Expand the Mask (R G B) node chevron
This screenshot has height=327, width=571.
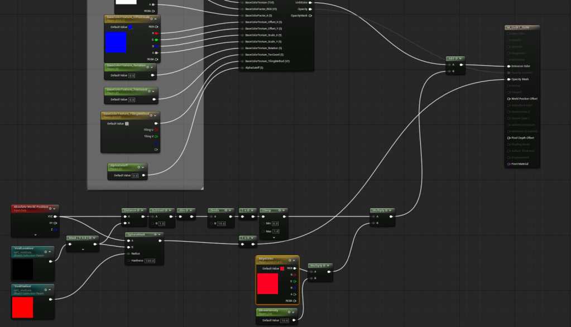pyautogui.click(x=83, y=249)
